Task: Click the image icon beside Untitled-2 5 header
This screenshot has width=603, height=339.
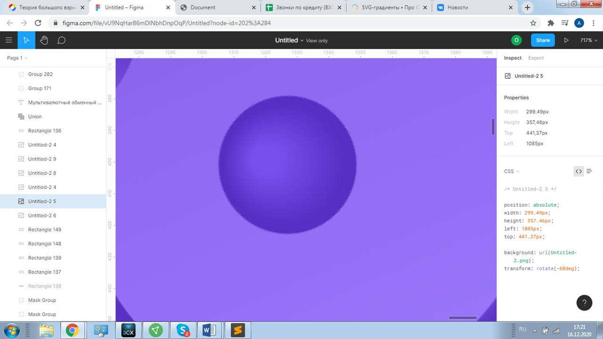Action: pos(507,76)
